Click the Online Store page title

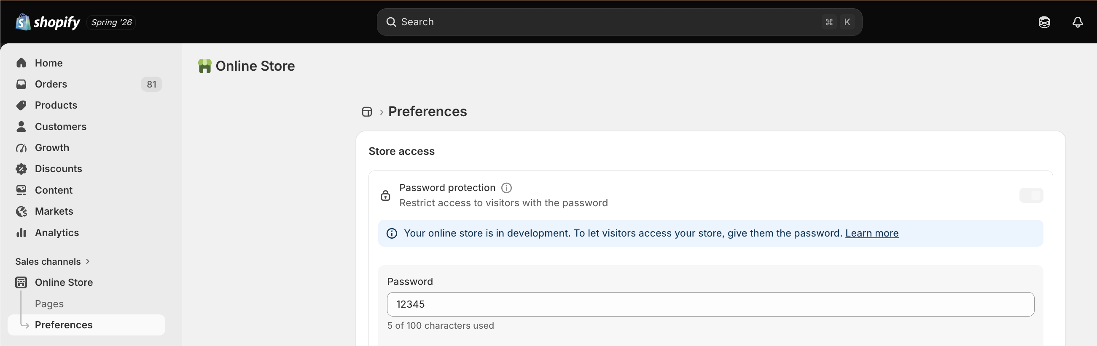(255, 66)
